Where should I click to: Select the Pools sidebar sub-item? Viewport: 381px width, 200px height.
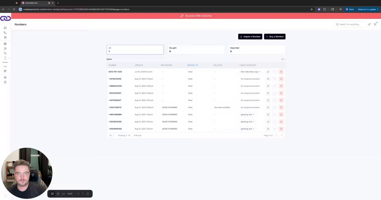pyautogui.click(x=5, y=66)
